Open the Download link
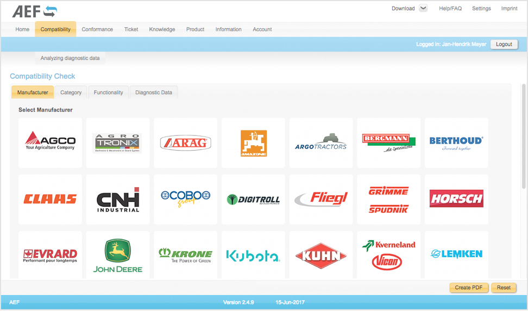Screen dimensions: 528x311 pyautogui.click(x=403, y=8)
